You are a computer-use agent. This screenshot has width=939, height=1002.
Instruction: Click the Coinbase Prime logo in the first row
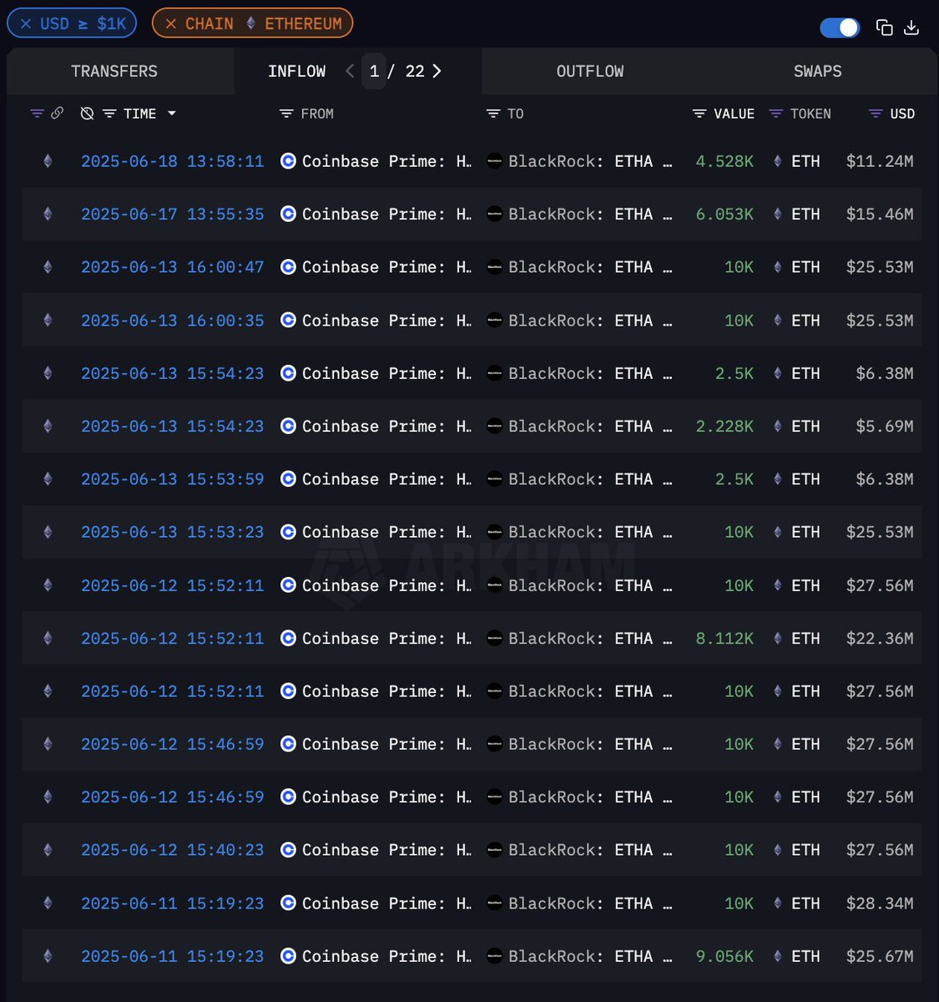tap(287, 161)
